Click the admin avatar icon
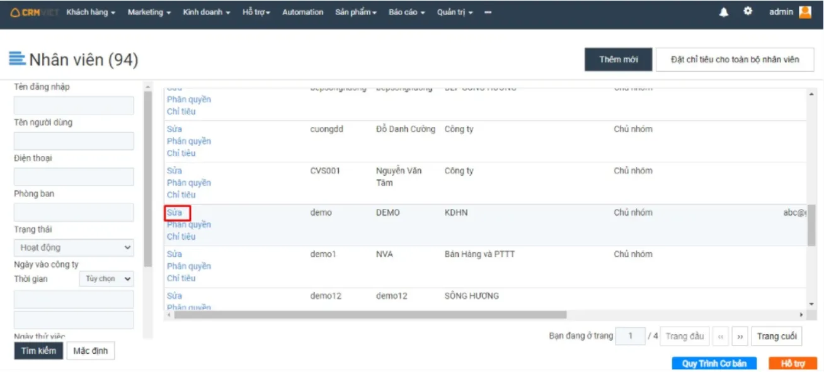The image size is (824, 372). 805,12
